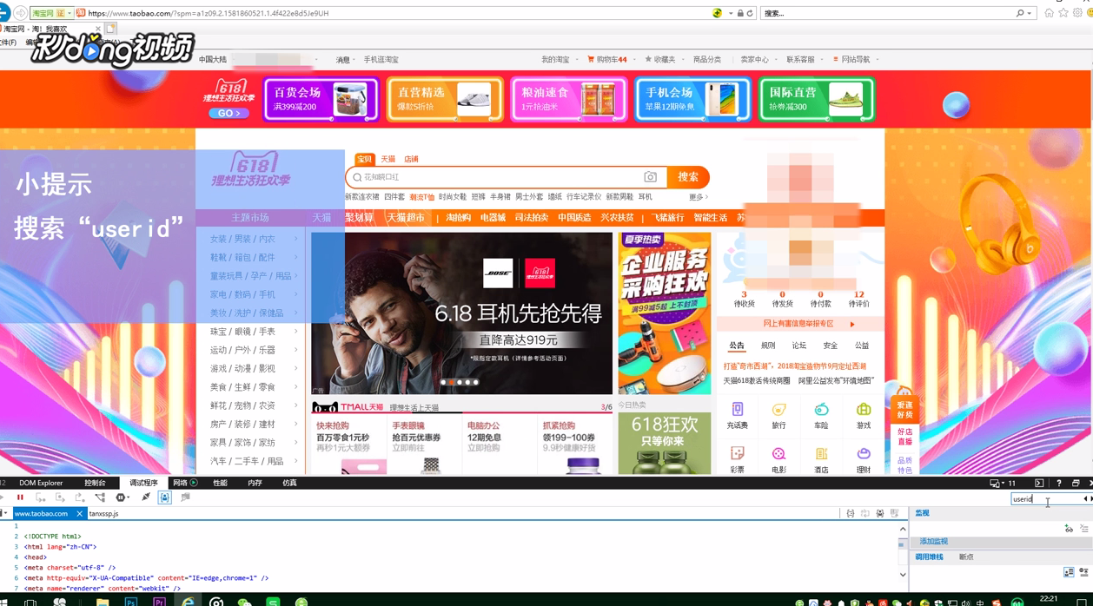Open the document mode dropdown showing 11

[1003, 483]
